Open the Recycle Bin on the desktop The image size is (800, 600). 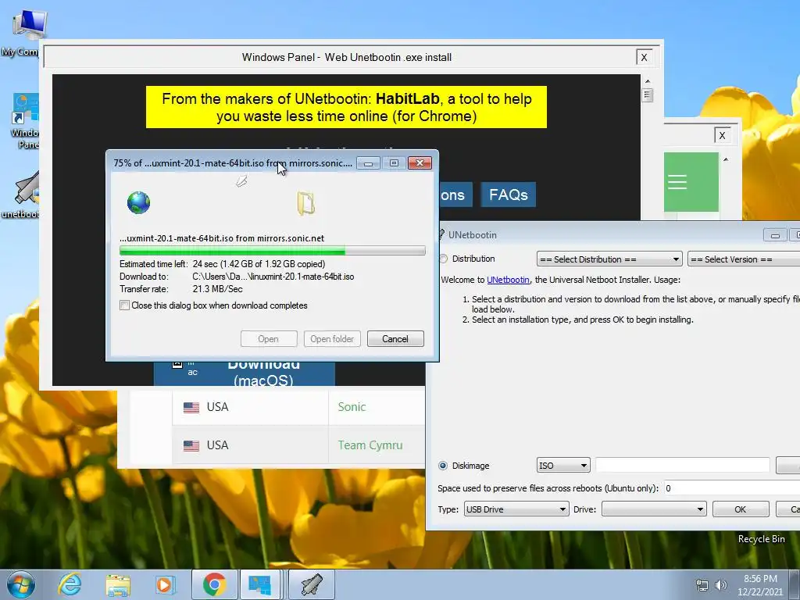pyautogui.click(x=761, y=539)
